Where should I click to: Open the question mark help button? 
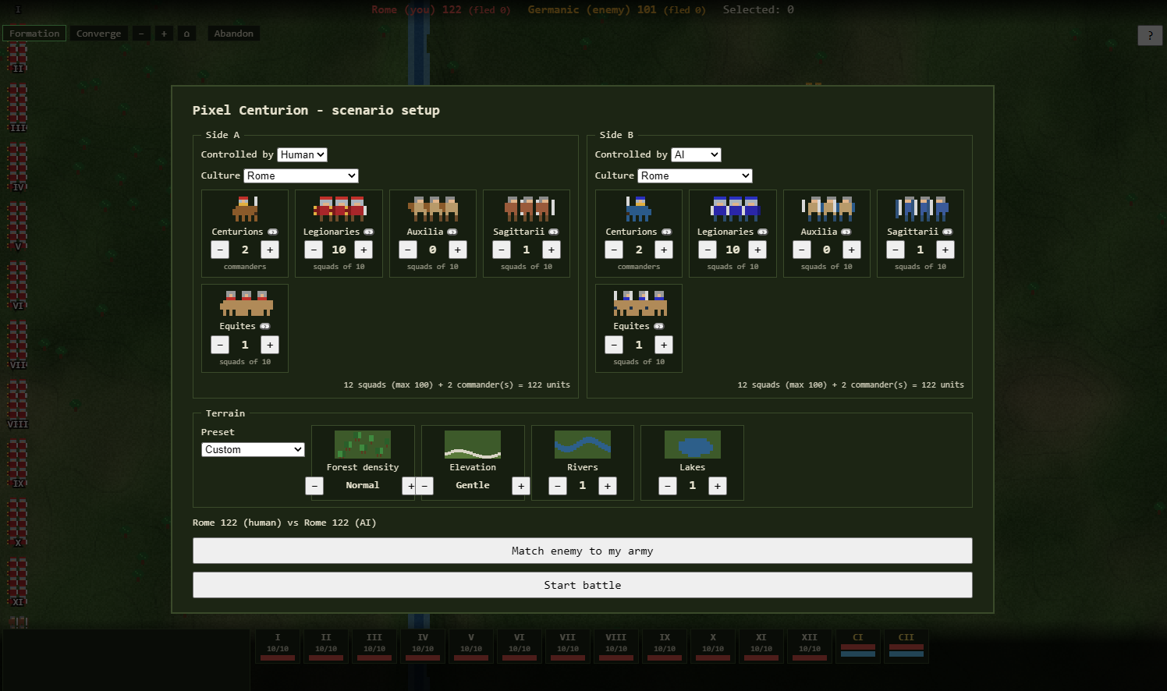pyautogui.click(x=1150, y=35)
